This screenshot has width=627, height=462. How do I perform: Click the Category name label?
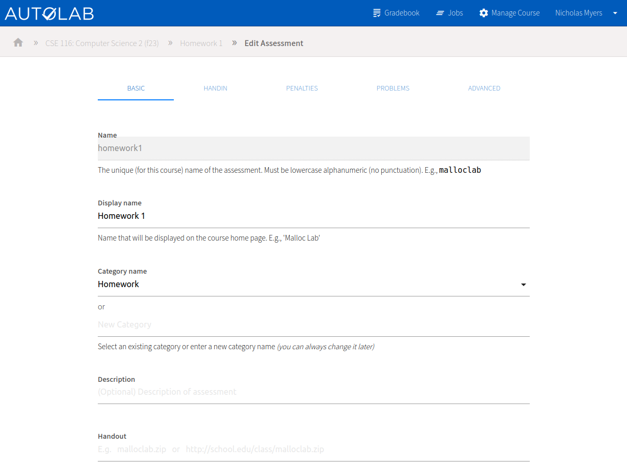point(122,271)
